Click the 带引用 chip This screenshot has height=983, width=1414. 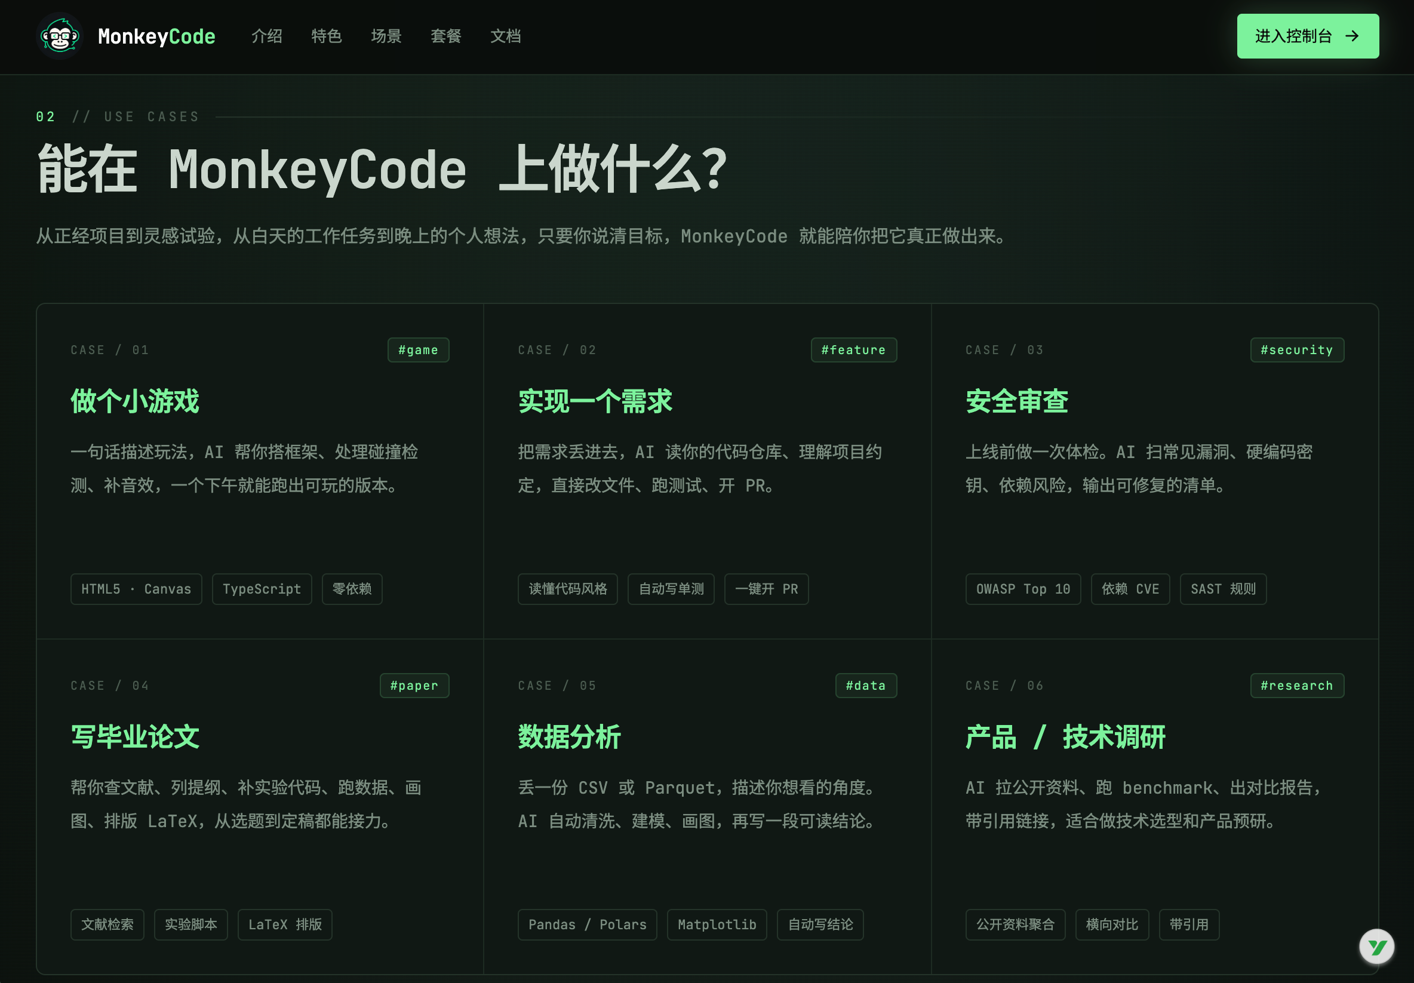click(1189, 924)
